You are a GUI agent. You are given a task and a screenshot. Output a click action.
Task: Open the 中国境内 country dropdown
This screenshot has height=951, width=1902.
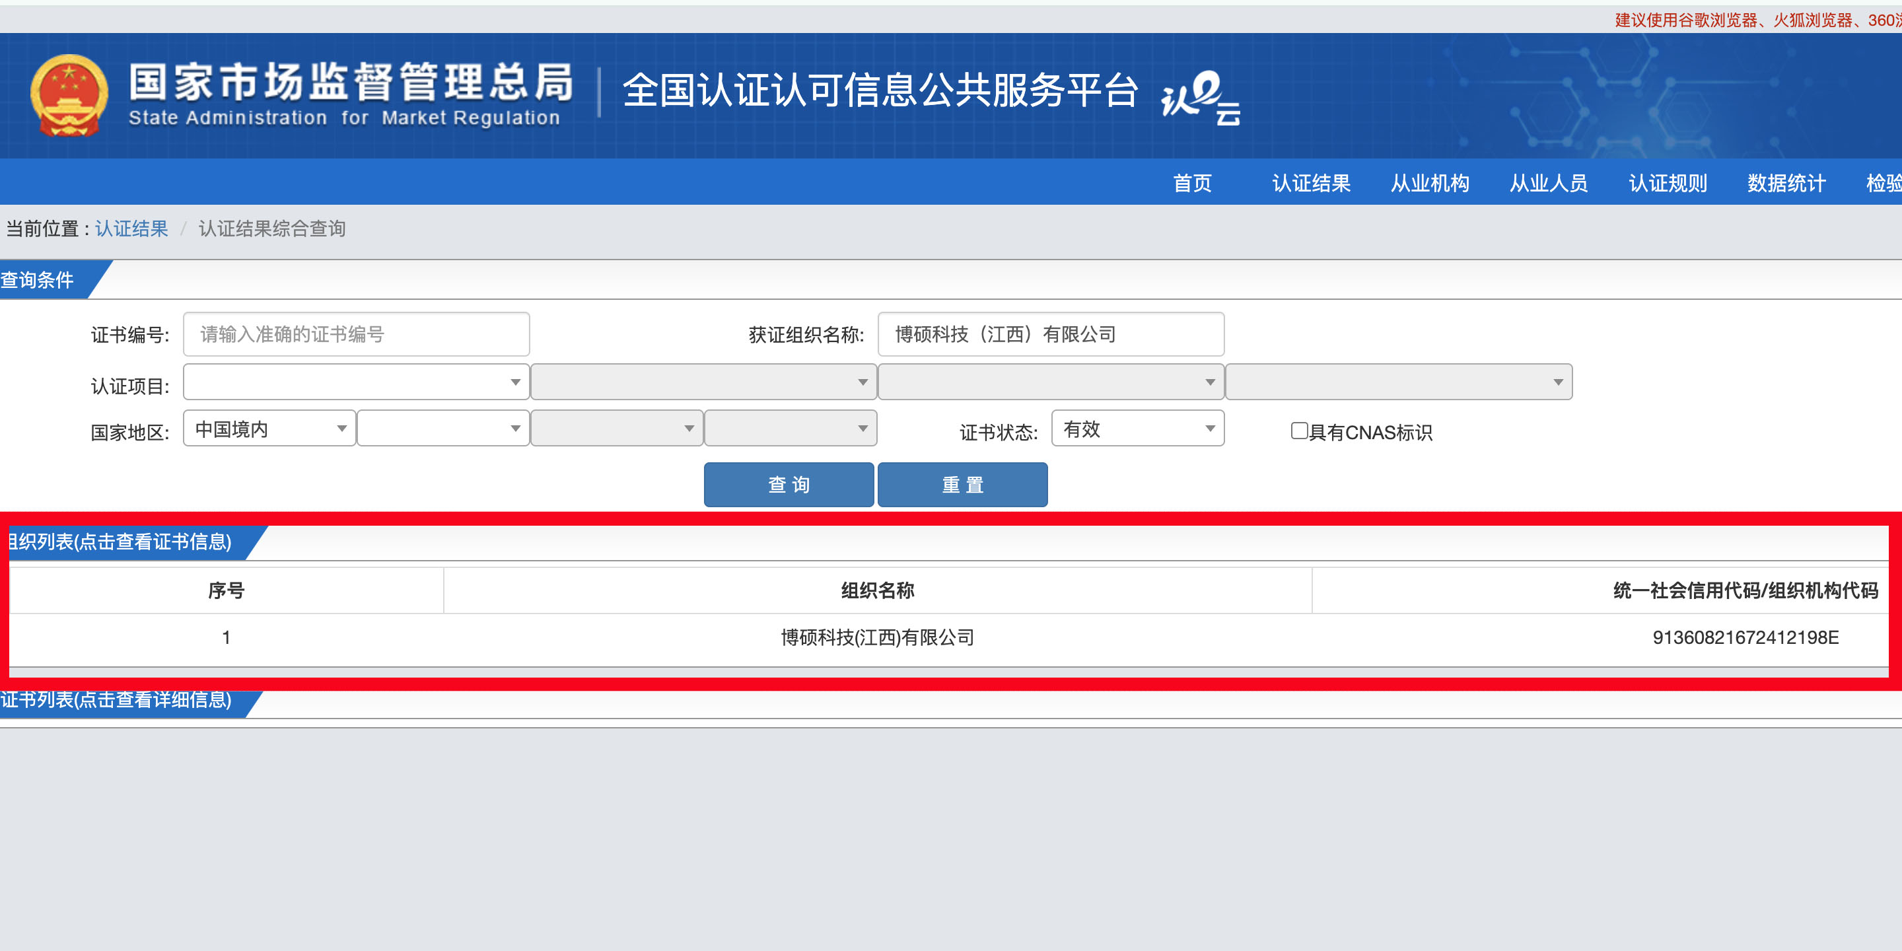[x=269, y=428]
